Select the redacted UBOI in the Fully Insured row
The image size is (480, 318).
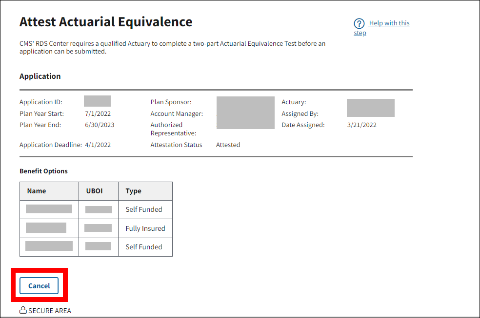[x=98, y=228]
